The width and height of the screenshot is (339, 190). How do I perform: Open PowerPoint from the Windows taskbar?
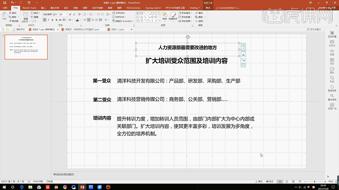(x=82, y=187)
